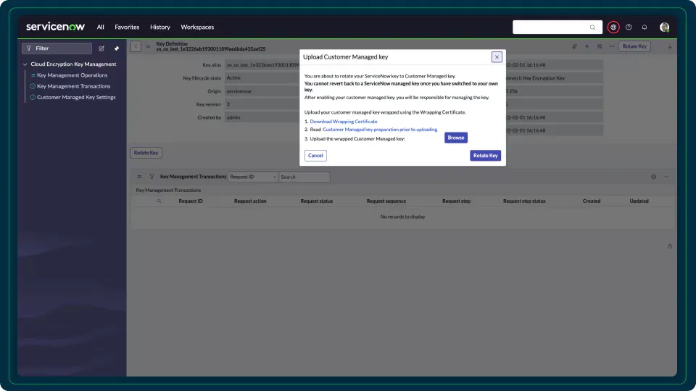Open the All menu
696x391 pixels.
pyautogui.click(x=100, y=27)
